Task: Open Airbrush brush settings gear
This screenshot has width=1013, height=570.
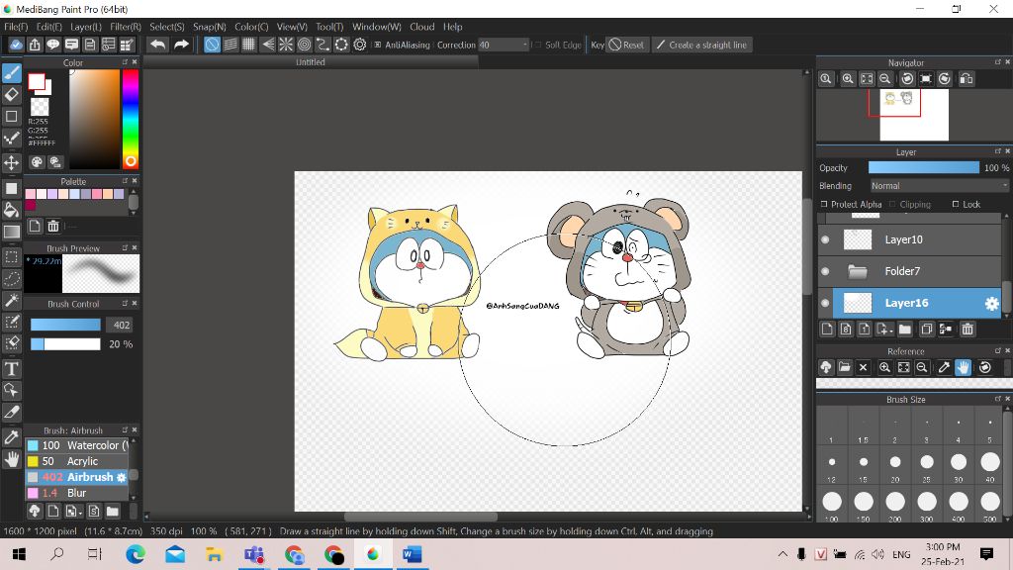Action: [121, 477]
